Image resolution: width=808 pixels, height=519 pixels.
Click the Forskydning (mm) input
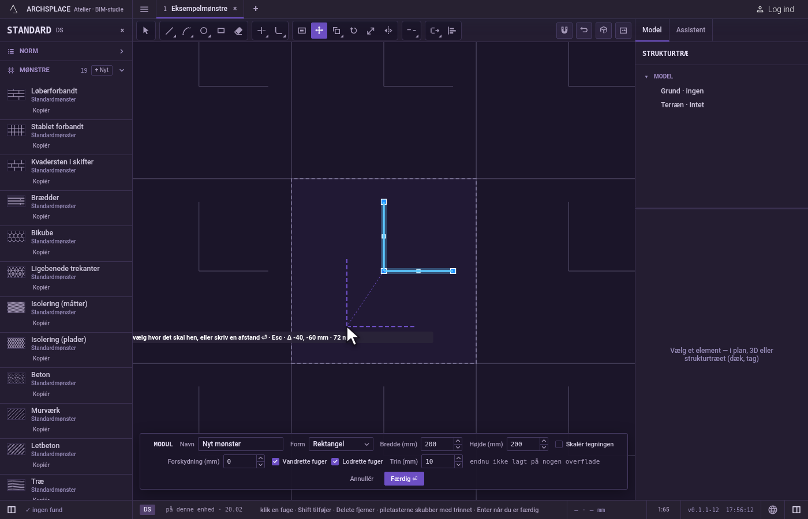tap(240, 461)
